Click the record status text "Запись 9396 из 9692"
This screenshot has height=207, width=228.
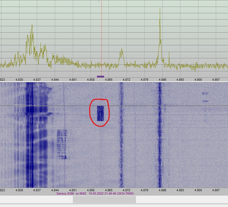(x=71, y=193)
